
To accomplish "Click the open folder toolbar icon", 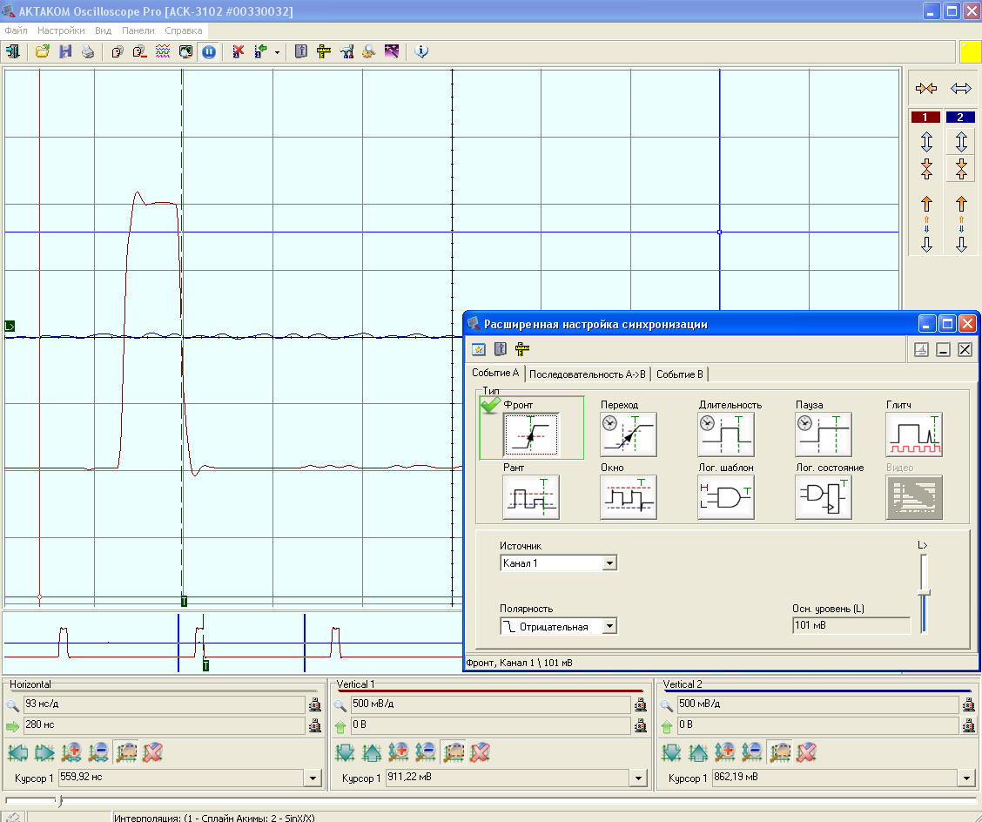I will (42, 51).
